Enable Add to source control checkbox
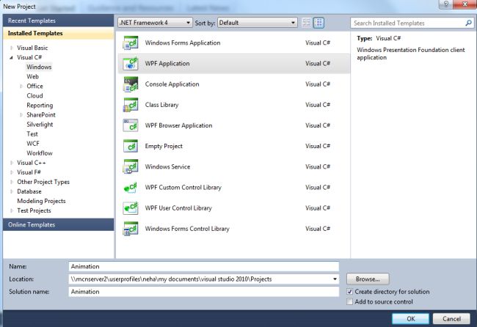 pos(350,302)
